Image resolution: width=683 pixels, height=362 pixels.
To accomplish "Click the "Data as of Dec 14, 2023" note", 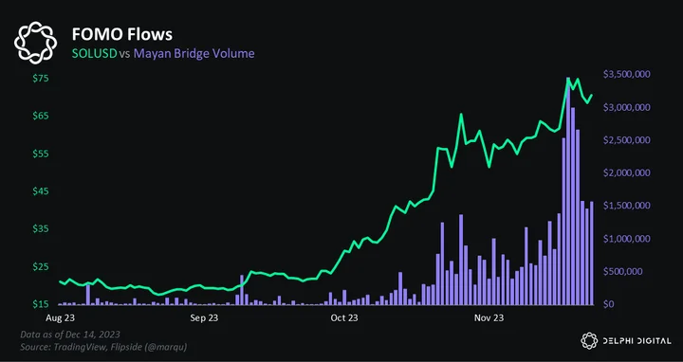I will (x=70, y=335).
